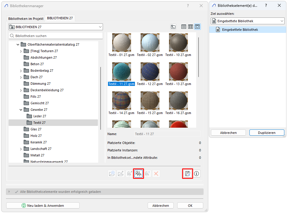
Task: Click the red X delete icon
Action: tap(156, 173)
